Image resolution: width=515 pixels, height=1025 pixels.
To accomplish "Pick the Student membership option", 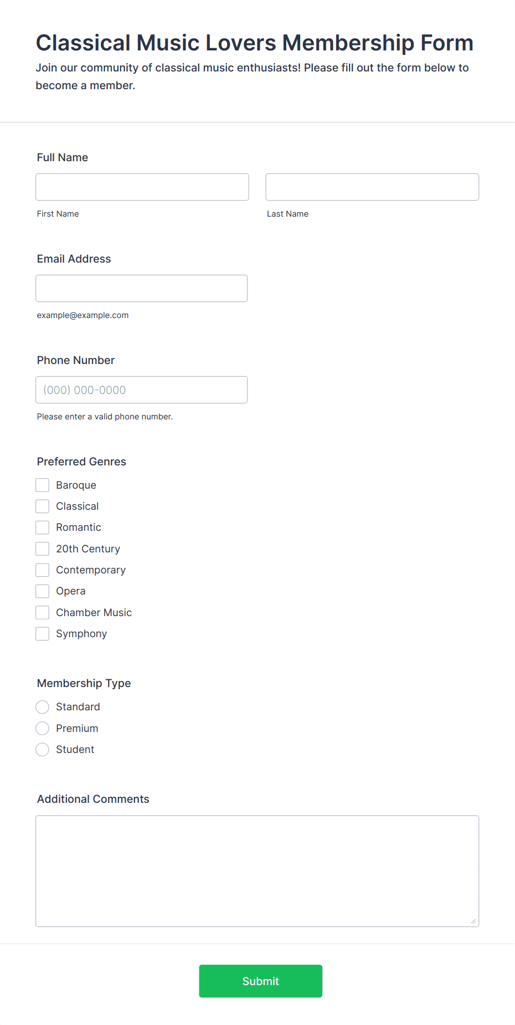I will [x=43, y=749].
